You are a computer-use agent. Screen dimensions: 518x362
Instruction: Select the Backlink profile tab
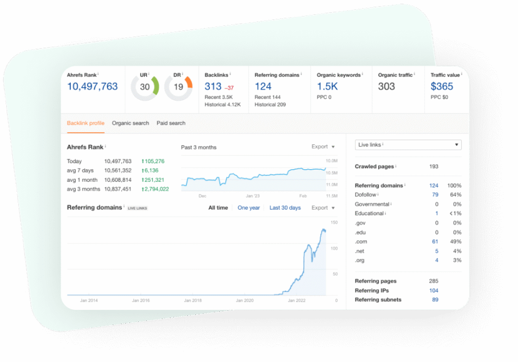pyautogui.click(x=85, y=123)
